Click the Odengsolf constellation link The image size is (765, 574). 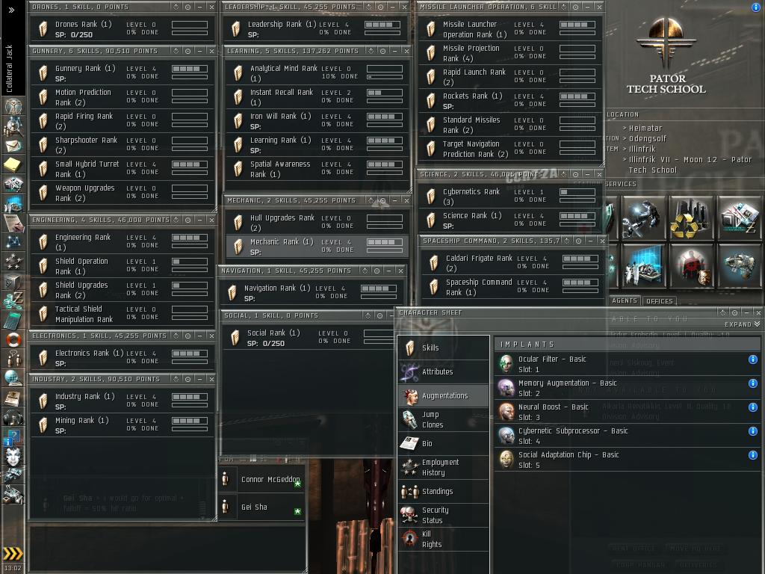pyautogui.click(x=647, y=138)
